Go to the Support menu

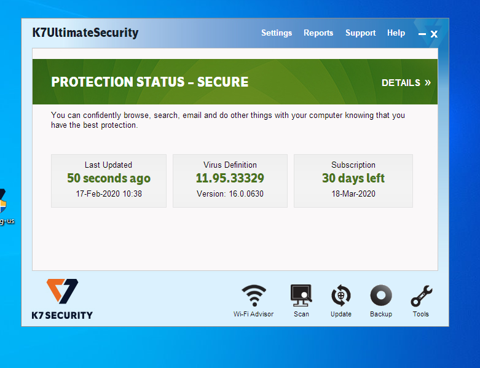360,33
